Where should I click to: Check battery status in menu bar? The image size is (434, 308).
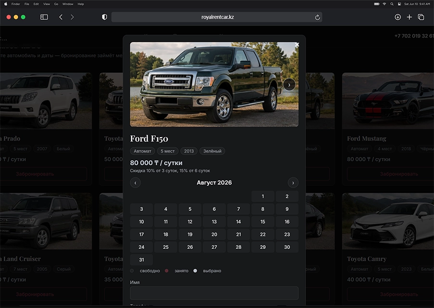point(376,4)
